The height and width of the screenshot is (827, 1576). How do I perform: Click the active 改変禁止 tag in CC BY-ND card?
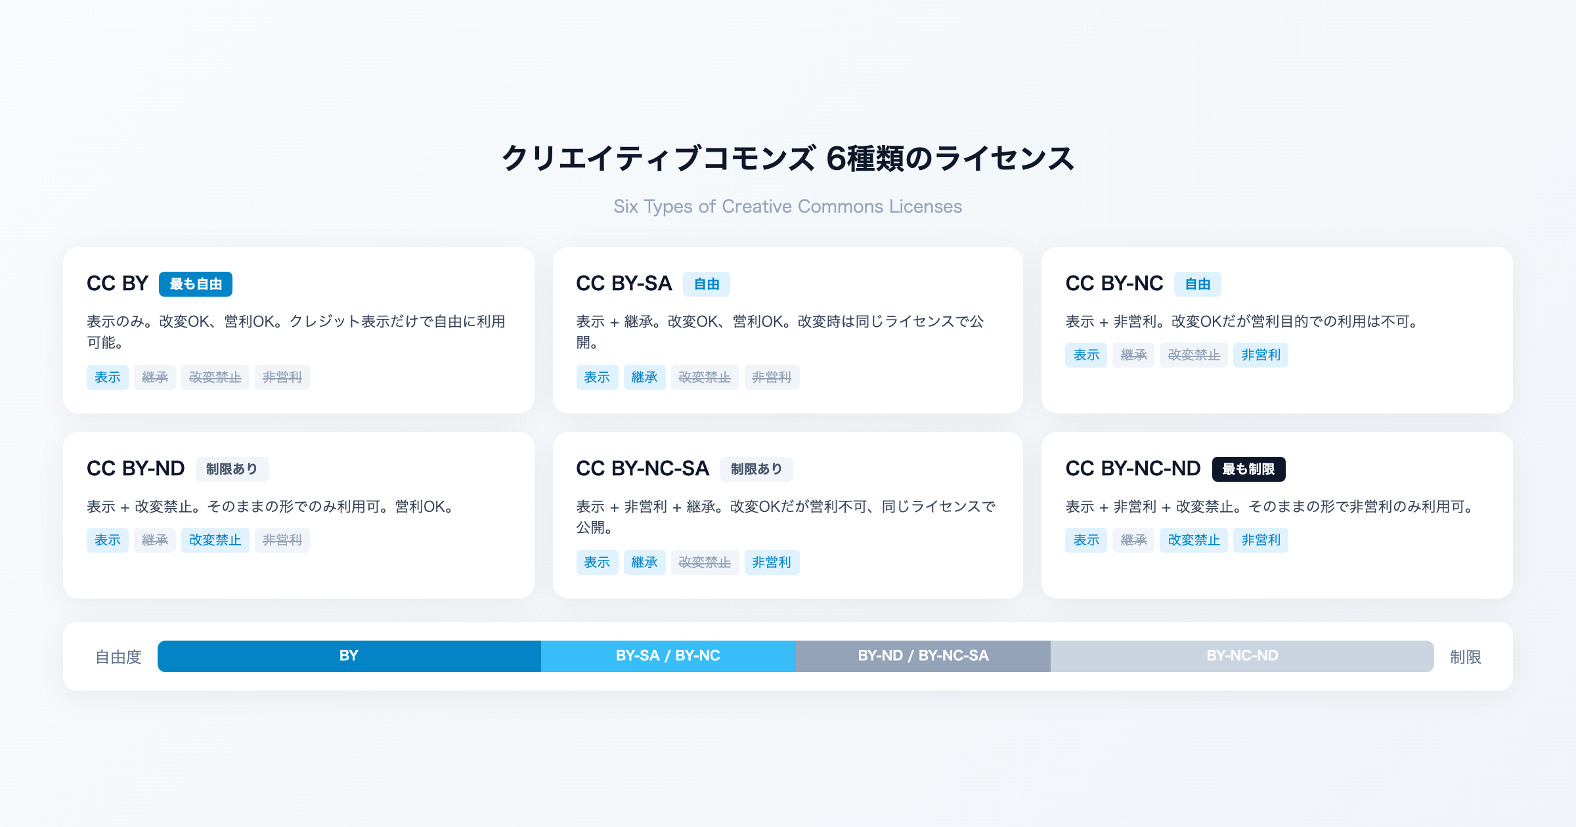point(215,540)
